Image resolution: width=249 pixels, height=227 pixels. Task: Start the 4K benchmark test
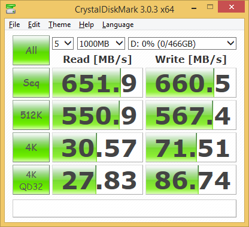coord(31,147)
